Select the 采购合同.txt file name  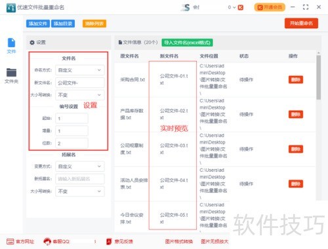click(133, 79)
